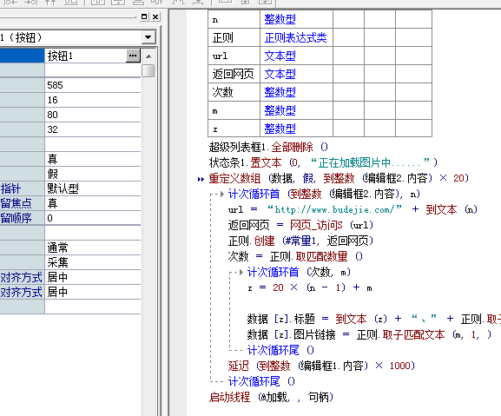Screen dimensions: 501x416
Task: Click the budejie.com URL string
Action: pos(335,210)
